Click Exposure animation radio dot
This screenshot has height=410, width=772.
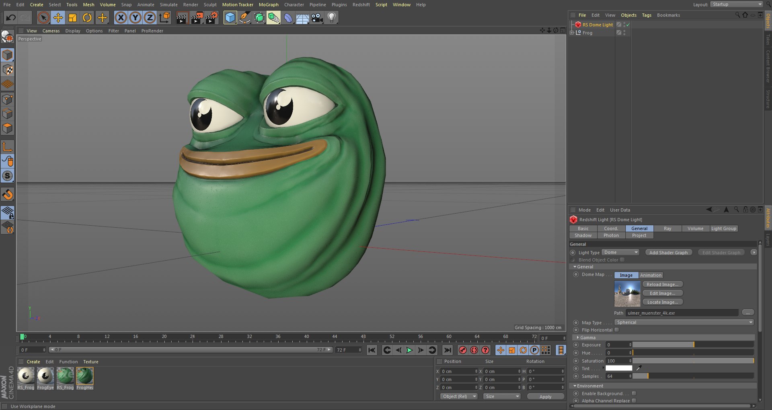pos(576,345)
